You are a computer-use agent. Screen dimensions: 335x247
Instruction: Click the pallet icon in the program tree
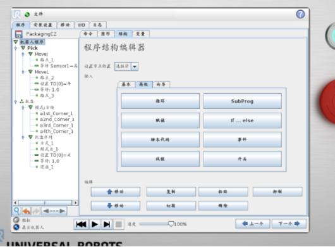coord(21,101)
